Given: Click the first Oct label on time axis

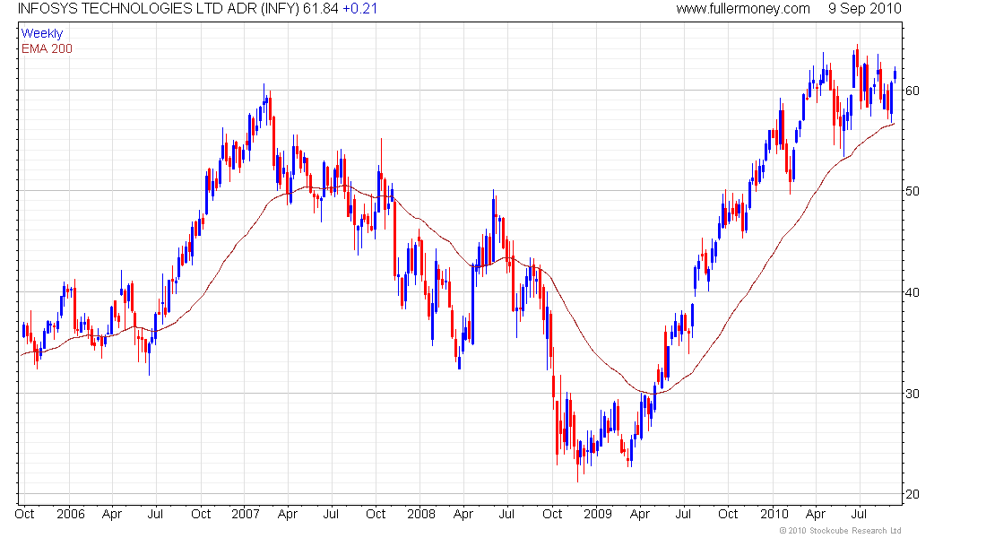Looking at the screenshot, I should (24, 514).
